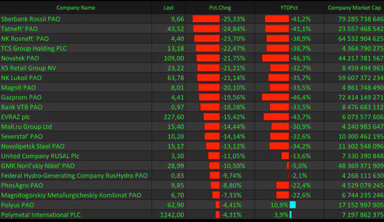Select Severstal' PAO company name
384x222 pixels.
pyautogui.click(x=22, y=136)
